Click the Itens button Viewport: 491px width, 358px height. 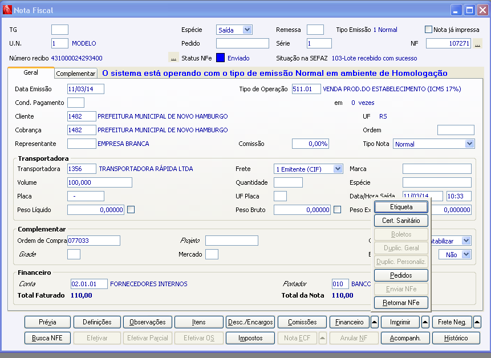click(x=198, y=322)
